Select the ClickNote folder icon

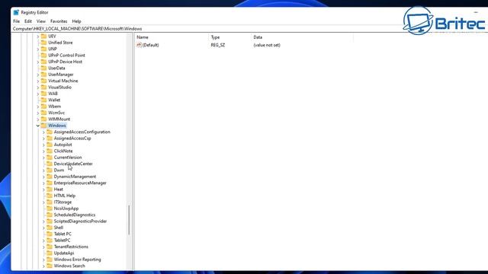click(50, 151)
